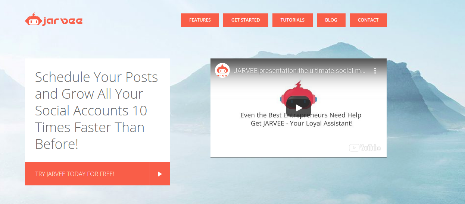
Task: Go to the Get Started page
Action: click(x=246, y=20)
